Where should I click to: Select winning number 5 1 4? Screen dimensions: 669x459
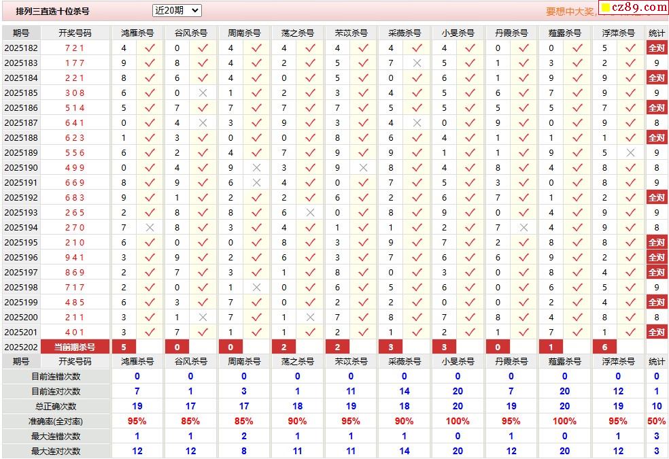tap(75, 108)
